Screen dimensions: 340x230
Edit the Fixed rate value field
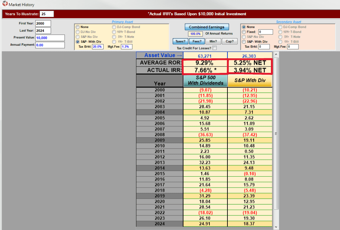(x=266, y=32)
